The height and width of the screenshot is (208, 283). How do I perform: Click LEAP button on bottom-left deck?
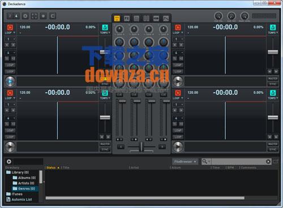pyautogui.click(x=10, y=131)
